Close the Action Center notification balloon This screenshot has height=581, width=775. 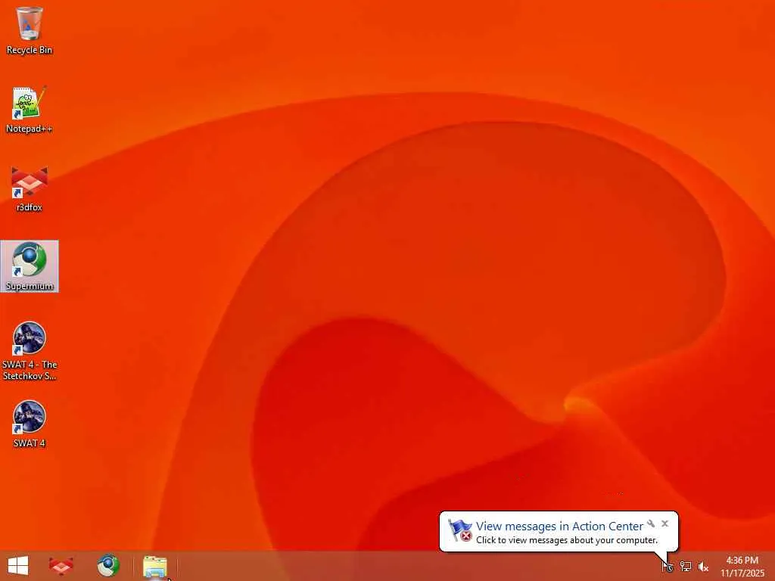click(665, 524)
